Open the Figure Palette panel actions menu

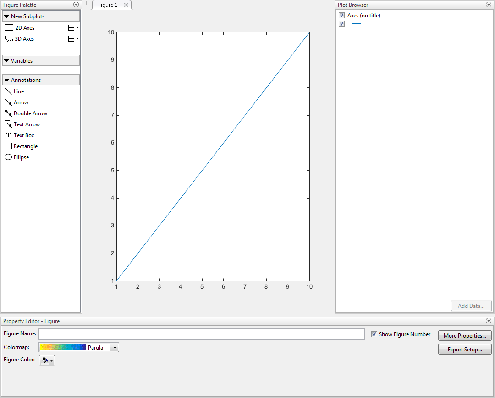coord(76,5)
